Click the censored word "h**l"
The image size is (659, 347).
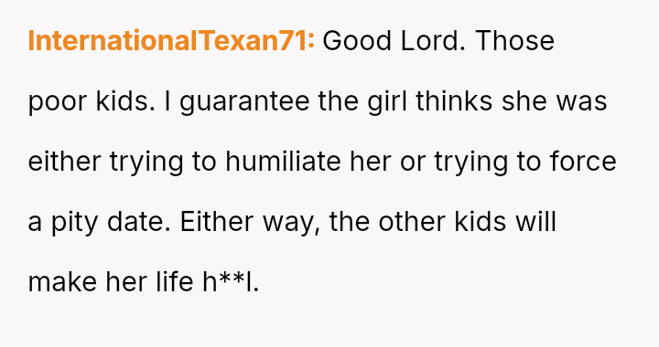tap(229, 282)
